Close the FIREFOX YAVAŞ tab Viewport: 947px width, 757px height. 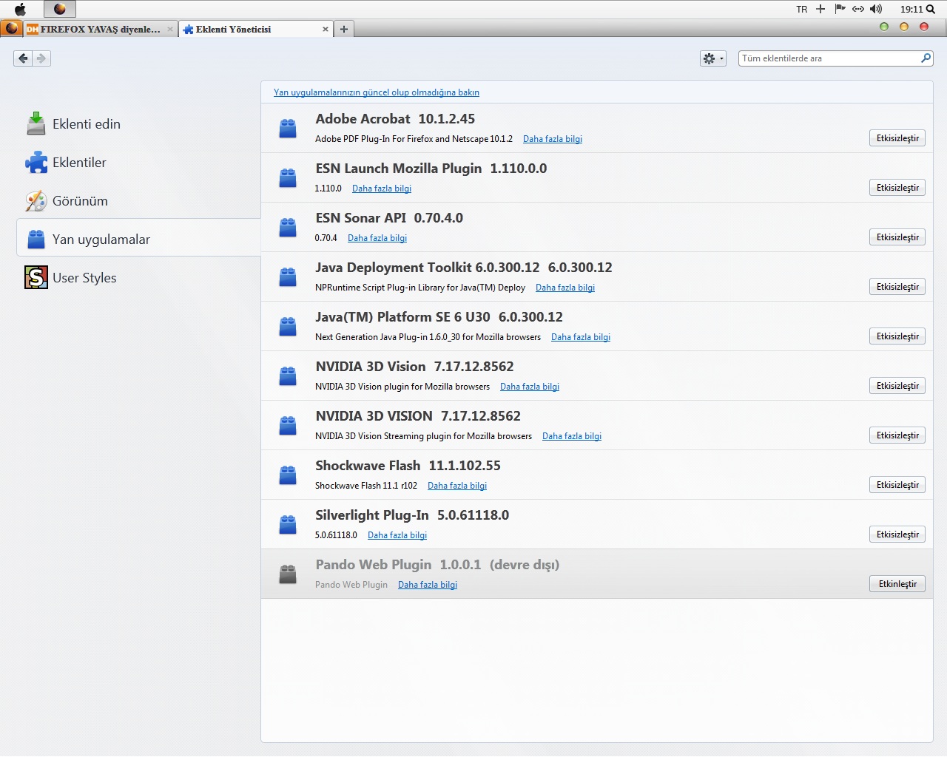pyautogui.click(x=169, y=30)
